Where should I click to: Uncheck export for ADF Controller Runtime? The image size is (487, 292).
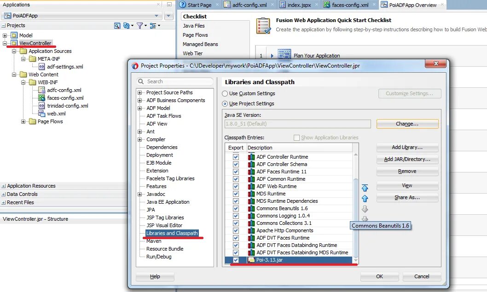[x=236, y=157]
